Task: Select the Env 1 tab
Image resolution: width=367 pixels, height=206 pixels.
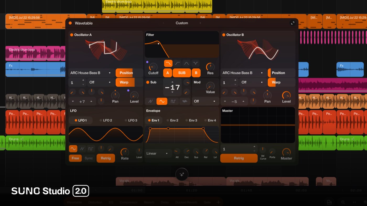Action: (x=154, y=120)
